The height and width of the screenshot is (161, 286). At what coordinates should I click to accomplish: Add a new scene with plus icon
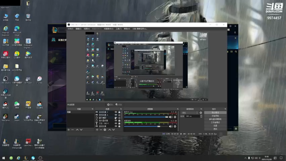(69, 130)
